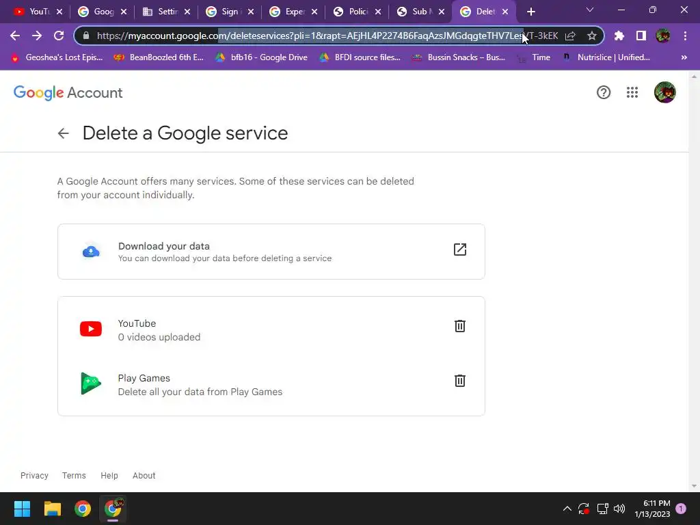The image size is (700, 525).
Task: Open Nutrislice | Unified... bookmark
Action: point(606,57)
